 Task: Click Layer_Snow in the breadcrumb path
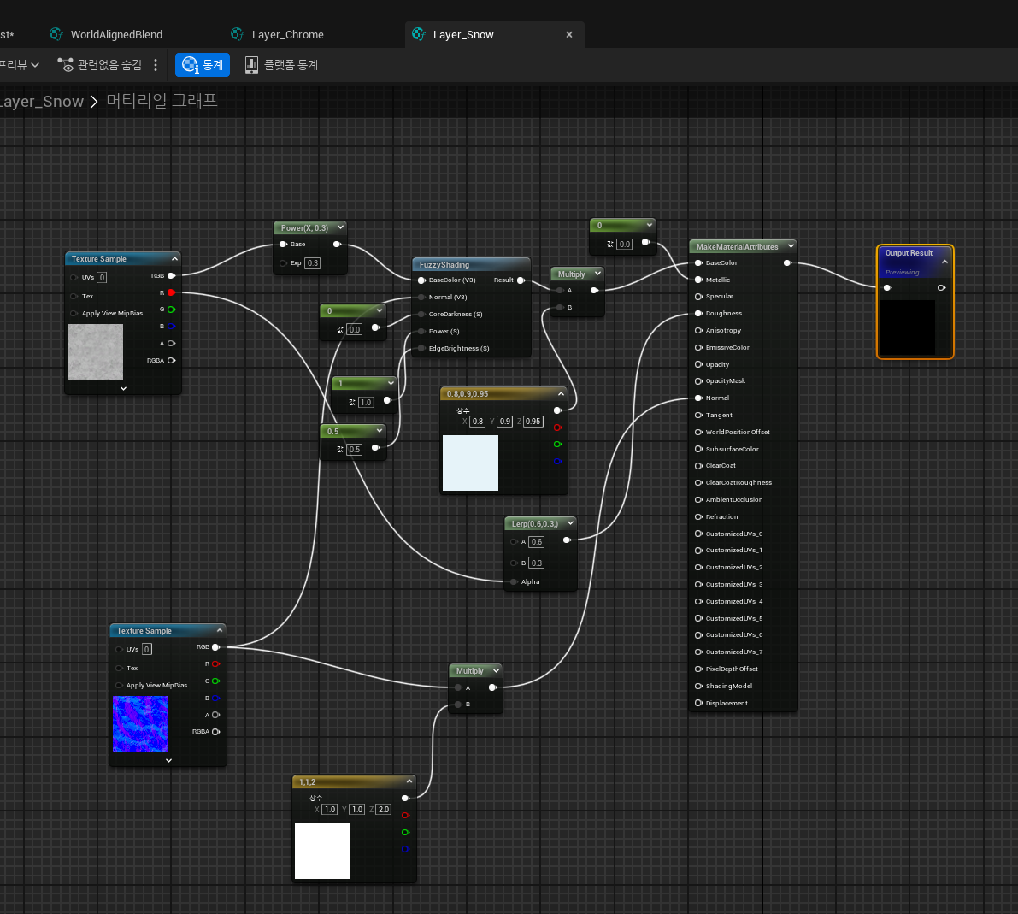coord(41,102)
